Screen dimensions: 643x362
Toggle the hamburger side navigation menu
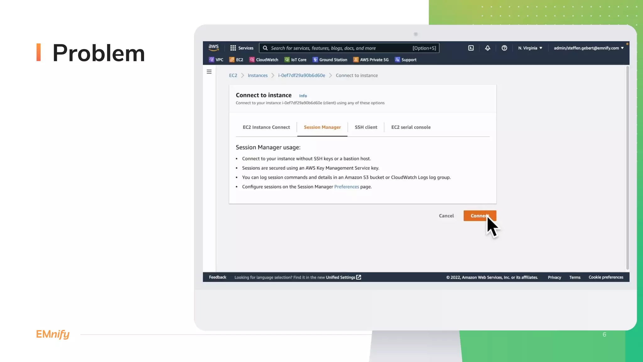[209, 72]
